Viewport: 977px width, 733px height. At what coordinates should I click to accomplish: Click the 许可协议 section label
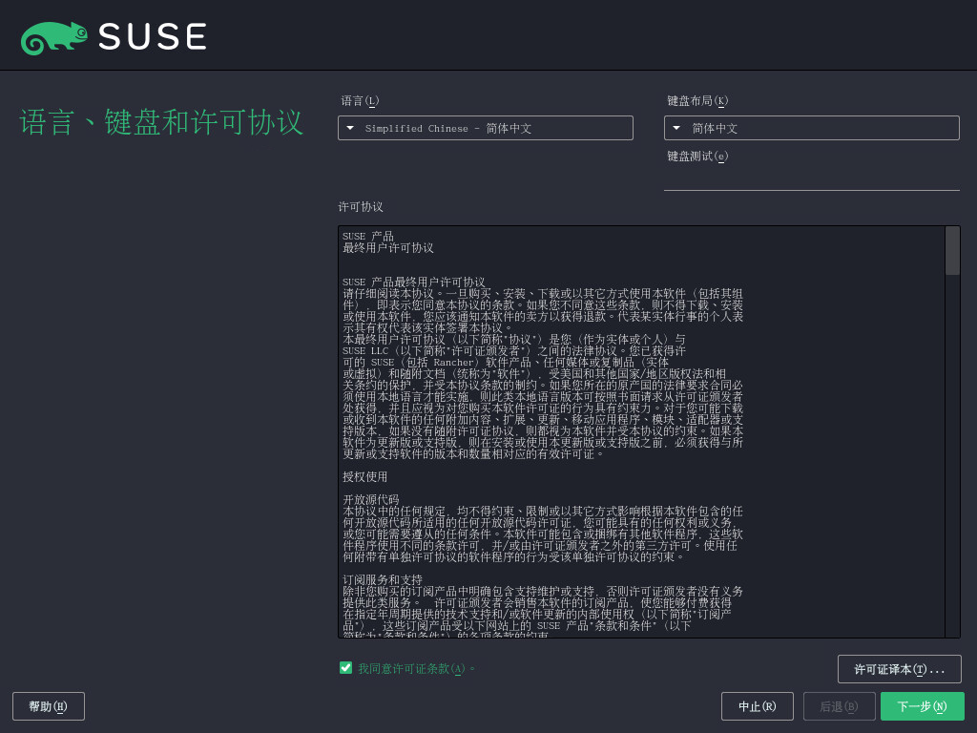(361, 207)
